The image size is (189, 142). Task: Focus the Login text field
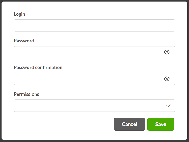(x=94, y=25)
